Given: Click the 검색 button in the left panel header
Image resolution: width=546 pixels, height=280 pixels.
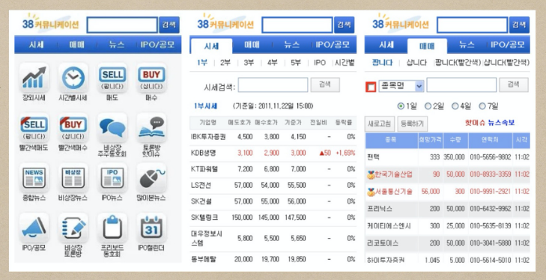Looking at the screenshot, I should (169, 25).
